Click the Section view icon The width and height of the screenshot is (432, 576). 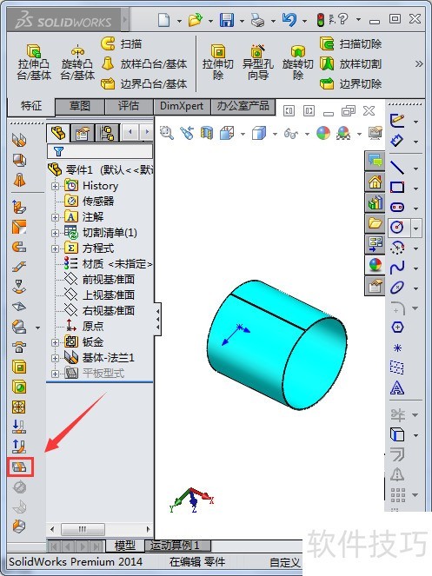[x=207, y=133]
